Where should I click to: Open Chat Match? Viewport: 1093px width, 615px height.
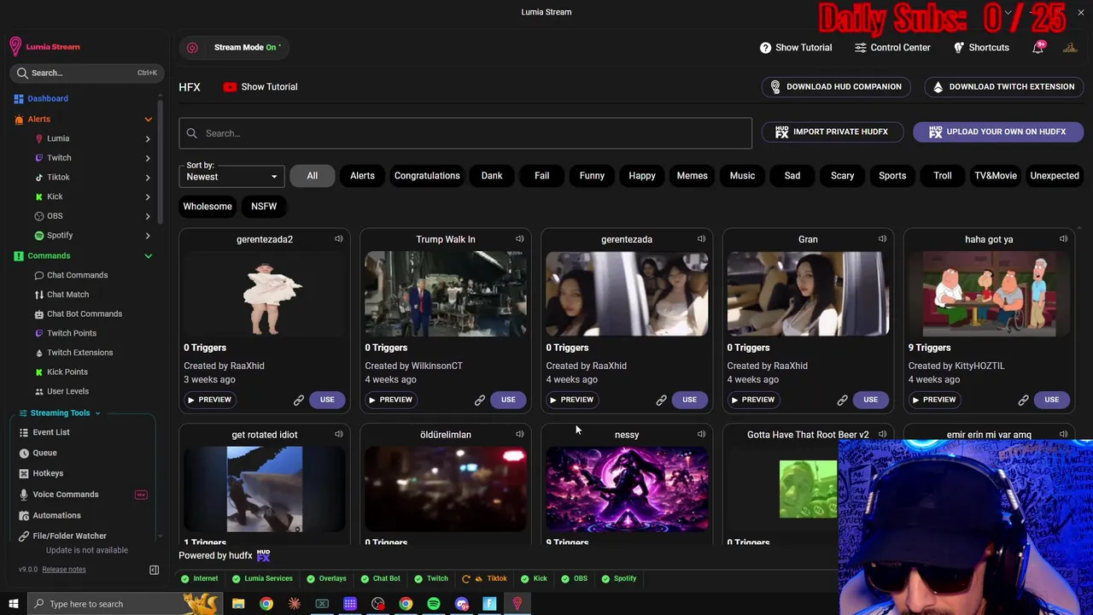tap(67, 295)
